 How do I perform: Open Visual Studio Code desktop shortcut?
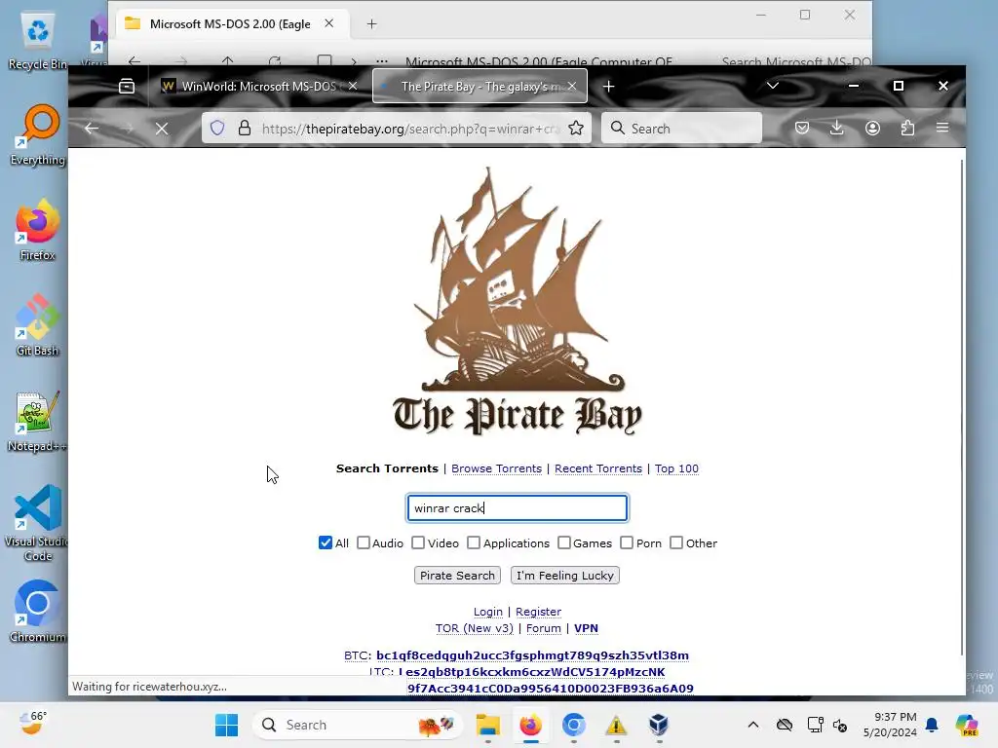(x=37, y=523)
